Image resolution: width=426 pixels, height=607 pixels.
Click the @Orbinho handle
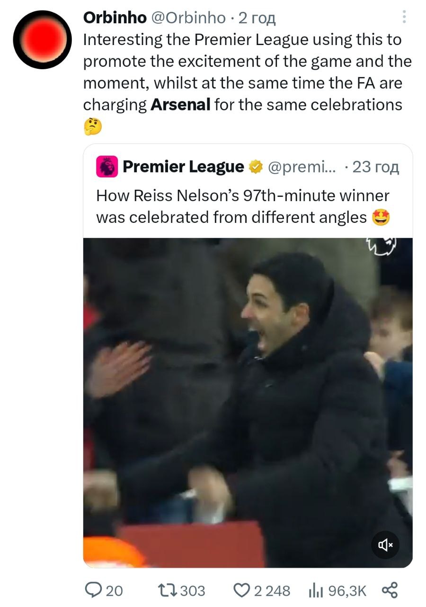coord(188,18)
